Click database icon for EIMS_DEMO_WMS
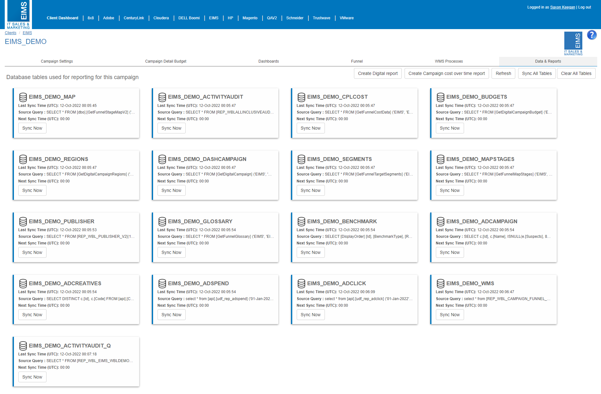 (x=440, y=284)
